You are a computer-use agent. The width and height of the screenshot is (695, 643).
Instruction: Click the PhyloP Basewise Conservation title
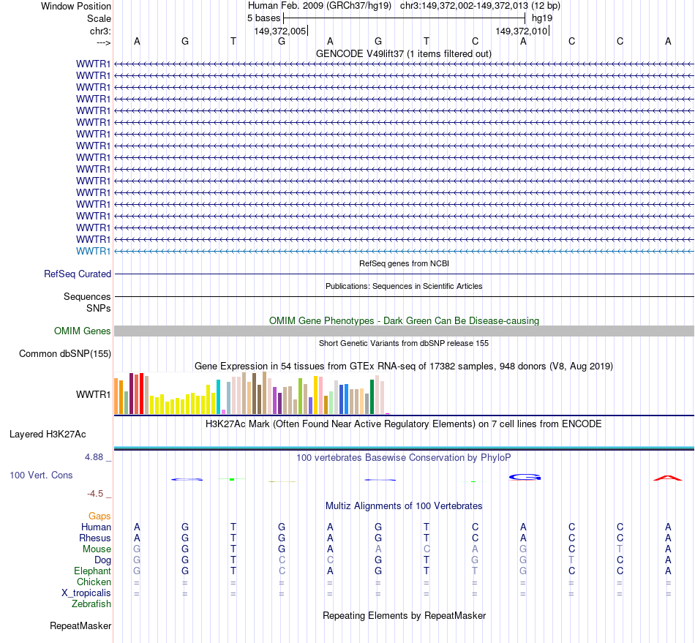pyautogui.click(x=404, y=457)
